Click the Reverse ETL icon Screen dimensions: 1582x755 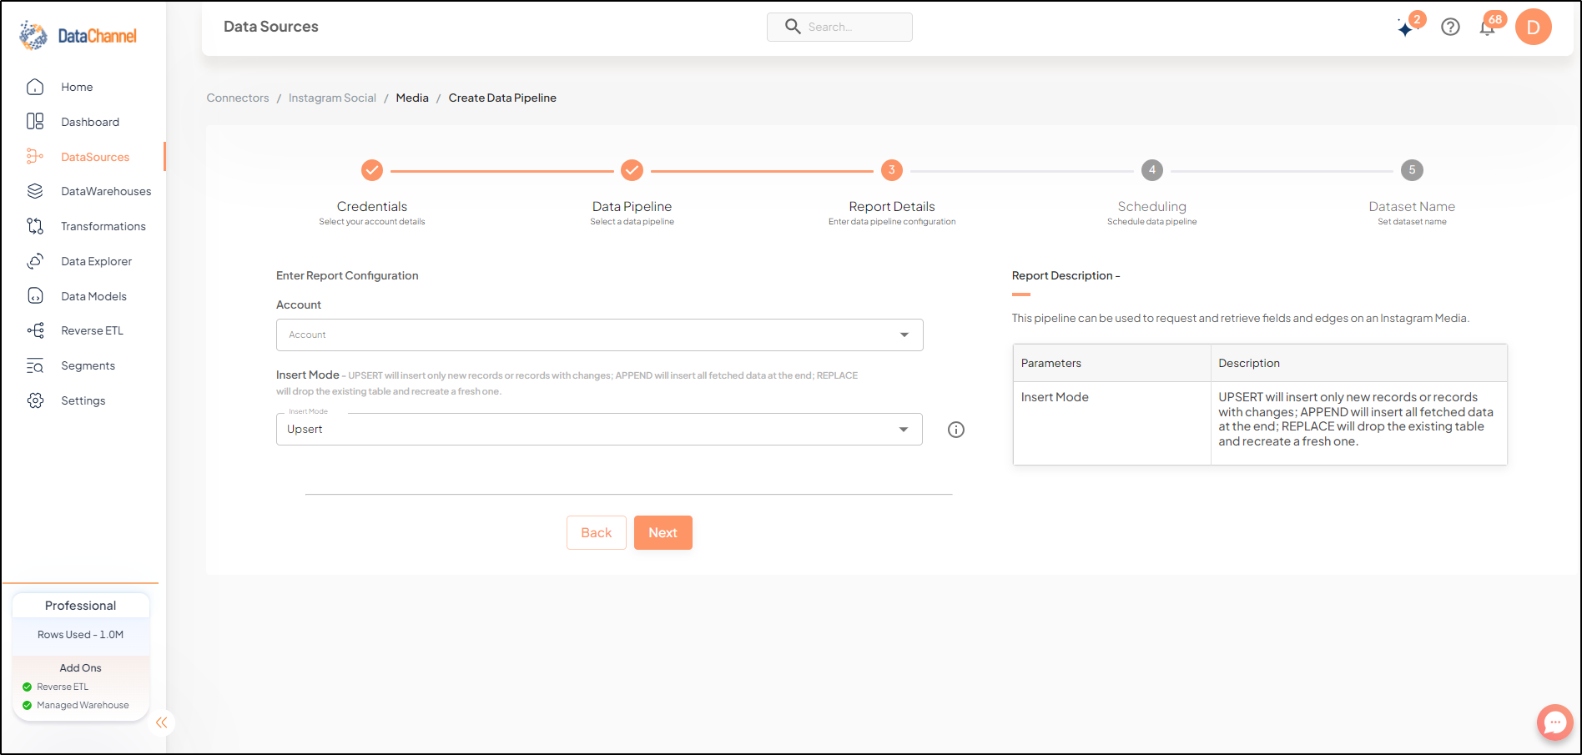coord(35,330)
